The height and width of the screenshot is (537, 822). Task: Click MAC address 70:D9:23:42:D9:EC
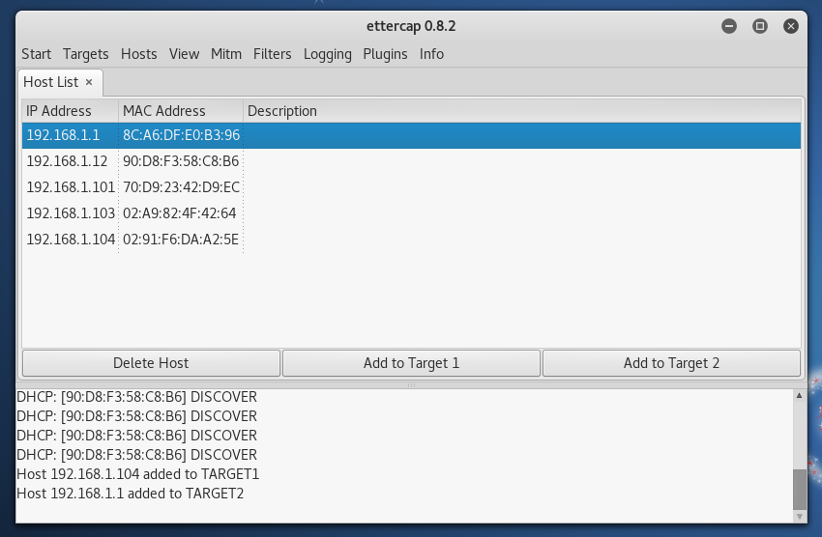click(x=182, y=187)
